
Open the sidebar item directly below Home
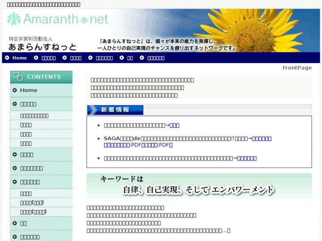[x=28, y=104]
